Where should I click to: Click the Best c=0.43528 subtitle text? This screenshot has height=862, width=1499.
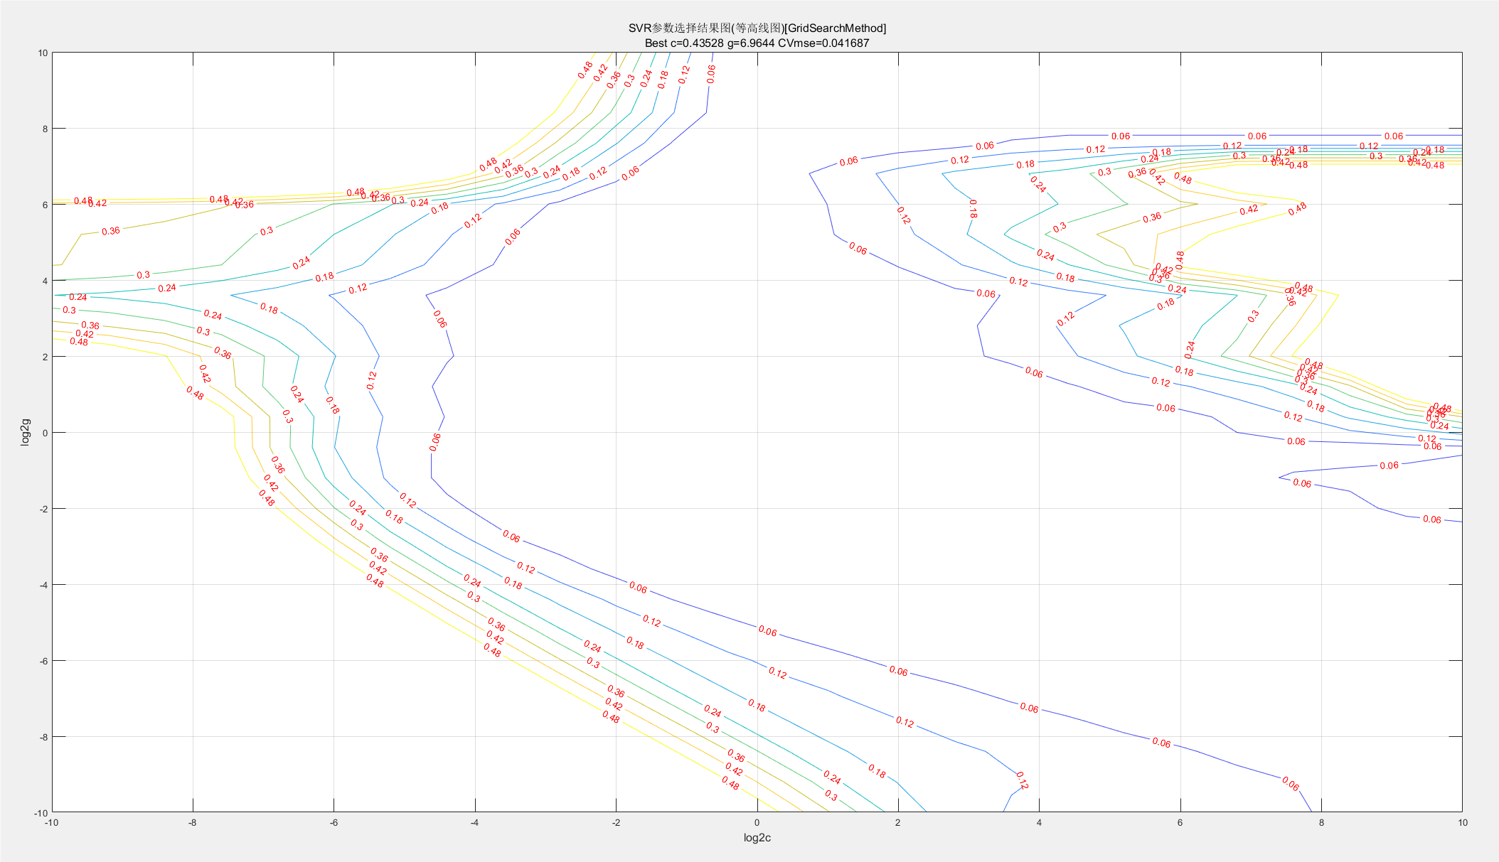757,43
